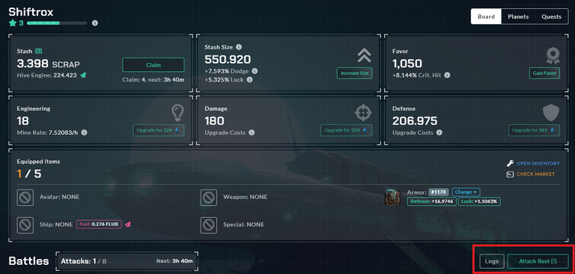Click Gain Favor button
575x274 pixels.
point(544,73)
